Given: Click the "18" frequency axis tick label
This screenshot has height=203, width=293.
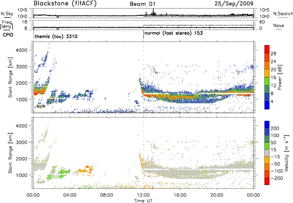Looking at the screenshot, I should coord(25,22).
